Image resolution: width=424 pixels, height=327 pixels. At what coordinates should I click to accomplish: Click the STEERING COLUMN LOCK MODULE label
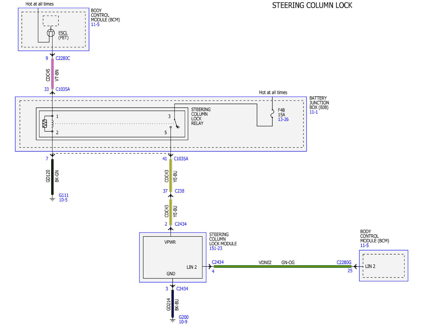pyautogui.click(x=223, y=239)
